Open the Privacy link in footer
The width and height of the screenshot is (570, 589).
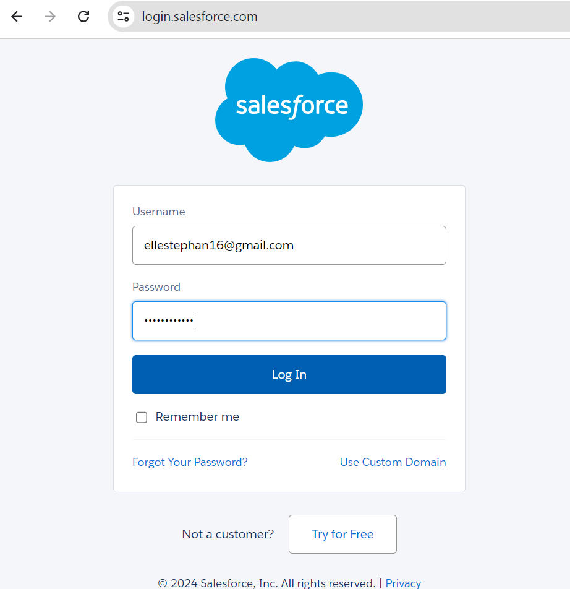pos(403,583)
